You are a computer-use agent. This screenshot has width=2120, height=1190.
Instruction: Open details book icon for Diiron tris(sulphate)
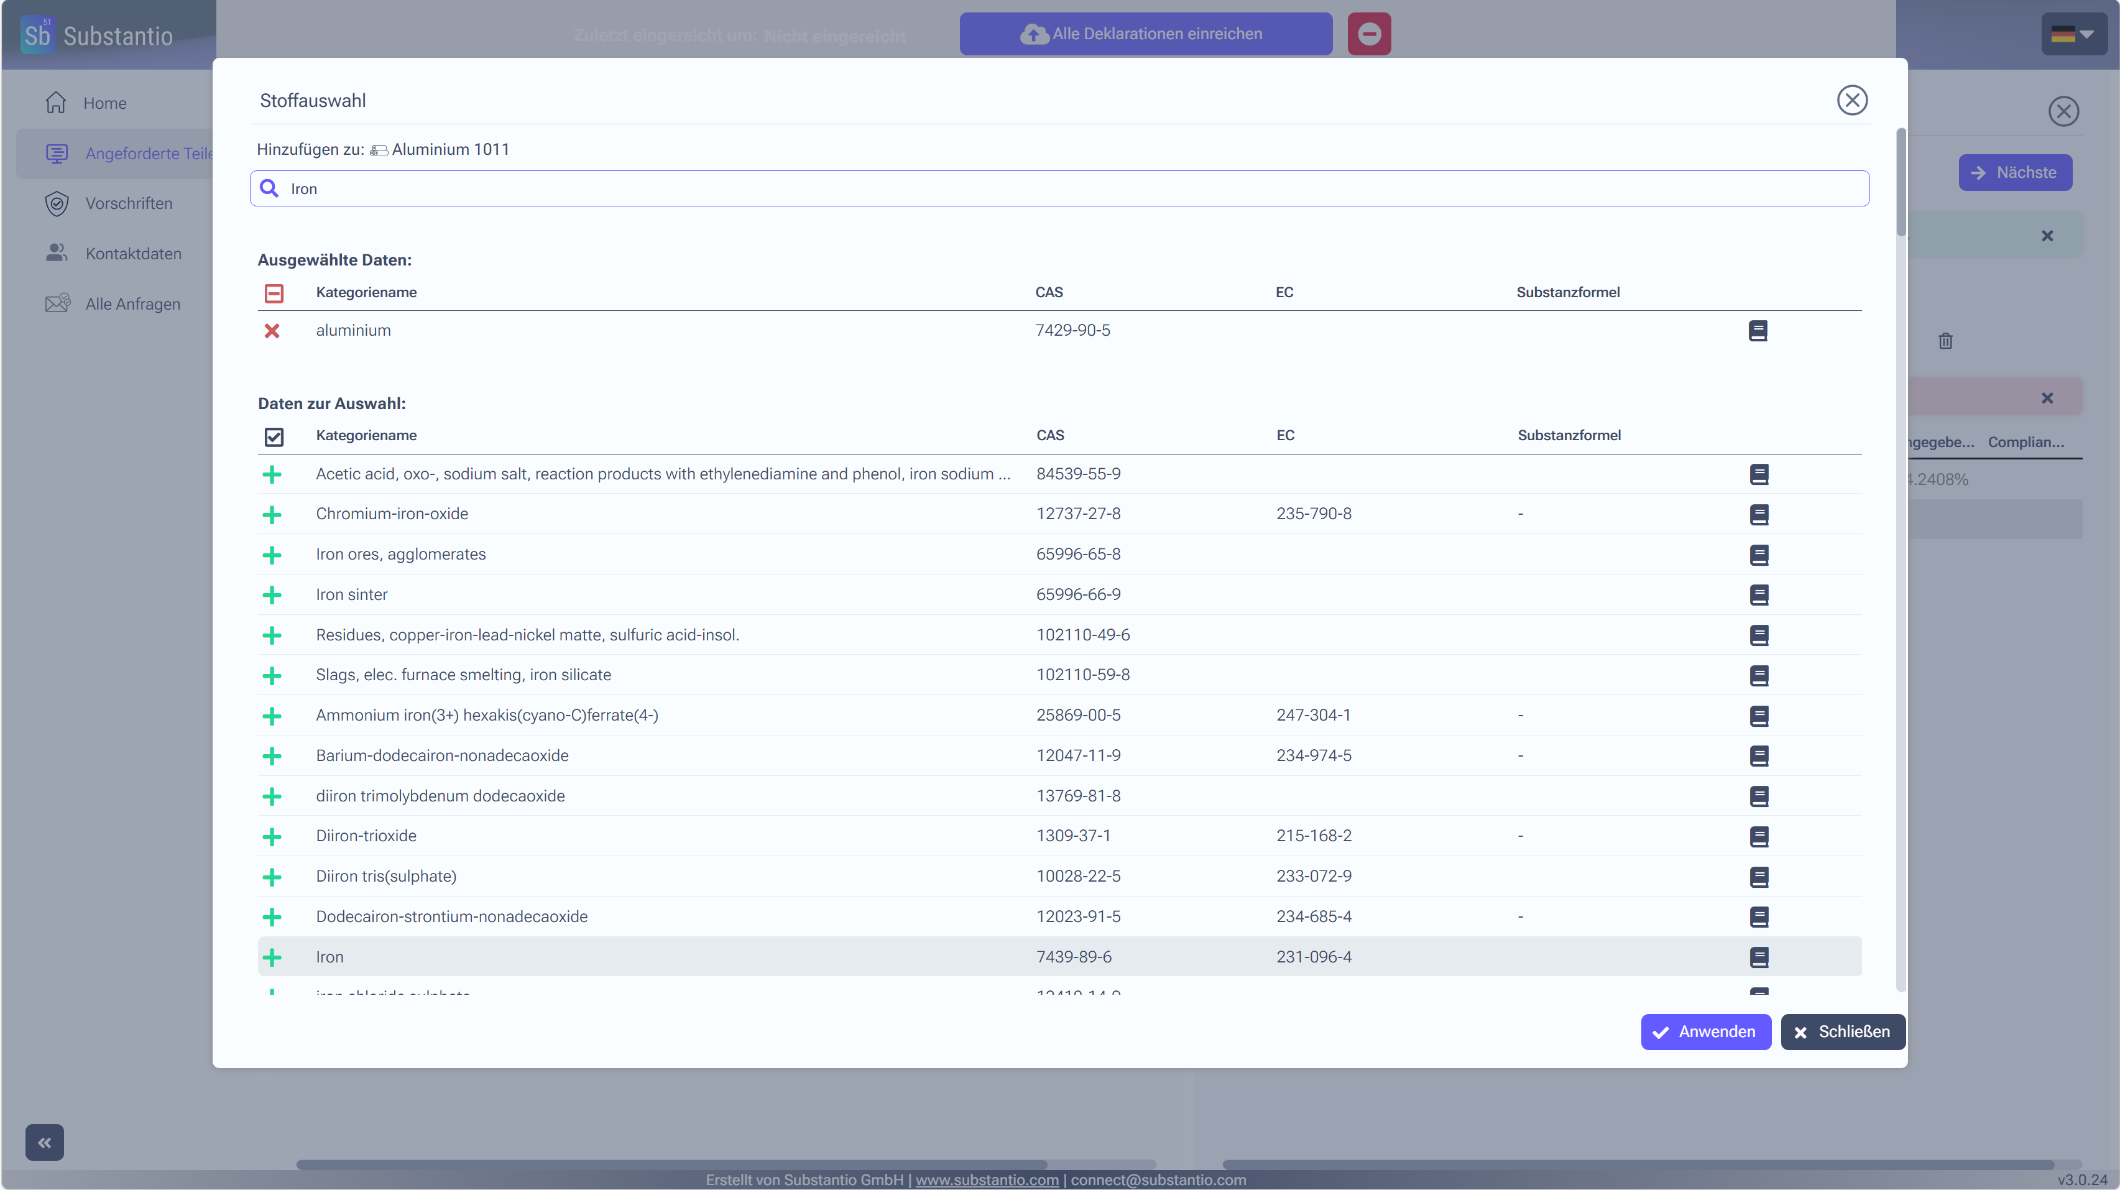pyautogui.click(x=1759, y=877)
